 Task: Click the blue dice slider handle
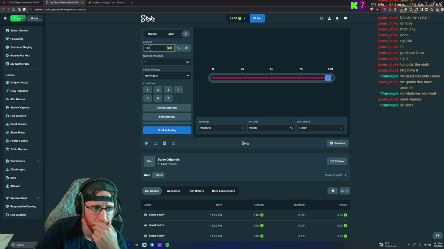[328, 78]
